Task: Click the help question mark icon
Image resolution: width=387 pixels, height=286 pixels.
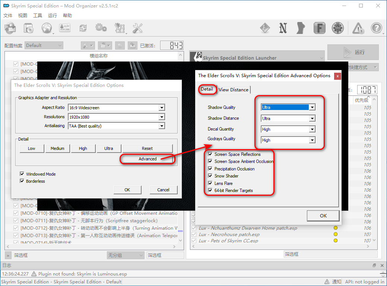Action: pos(377,28)
